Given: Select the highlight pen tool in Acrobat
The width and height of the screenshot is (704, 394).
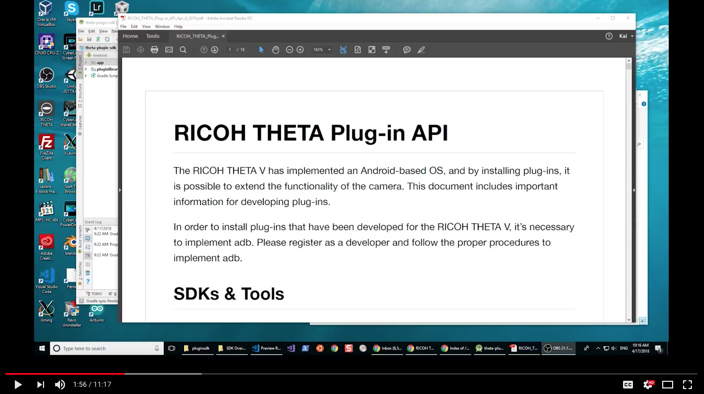Looking at the screenshot, I should [421, 50].
